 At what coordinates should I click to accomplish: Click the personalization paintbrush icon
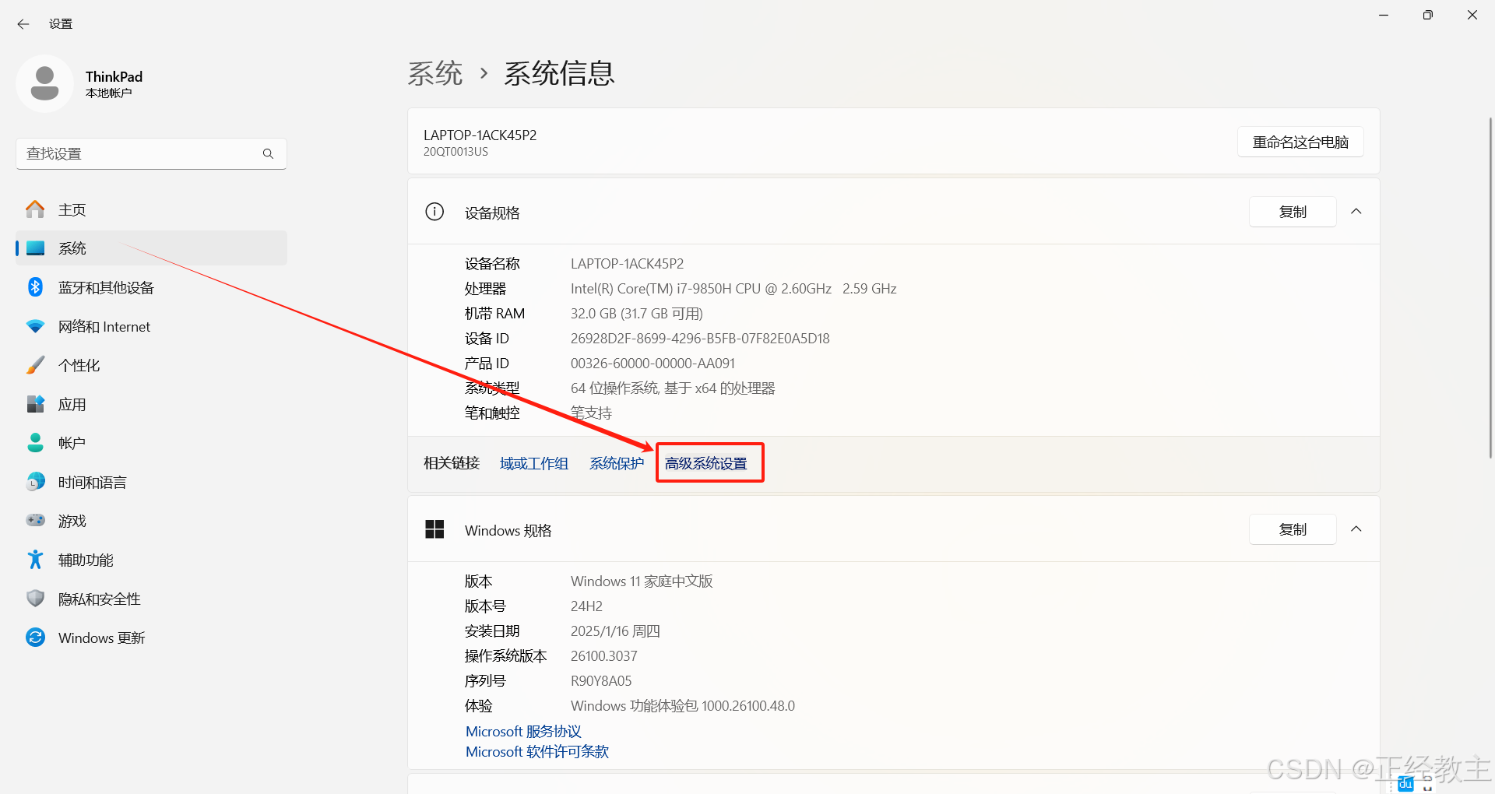(x=35, y=365)
